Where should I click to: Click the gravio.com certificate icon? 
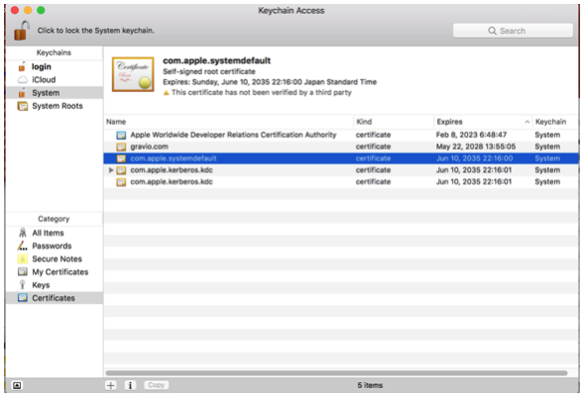pyautogui.click(x=121, y=147)
